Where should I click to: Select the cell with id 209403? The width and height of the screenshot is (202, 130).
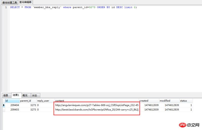click(12, 110)
